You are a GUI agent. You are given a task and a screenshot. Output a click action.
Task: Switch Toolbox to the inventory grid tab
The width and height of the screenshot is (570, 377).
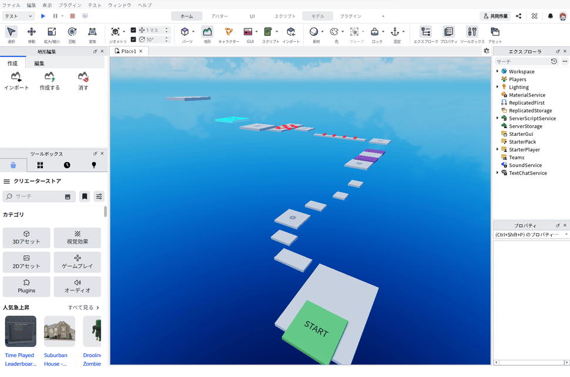(x=40, y=165)
